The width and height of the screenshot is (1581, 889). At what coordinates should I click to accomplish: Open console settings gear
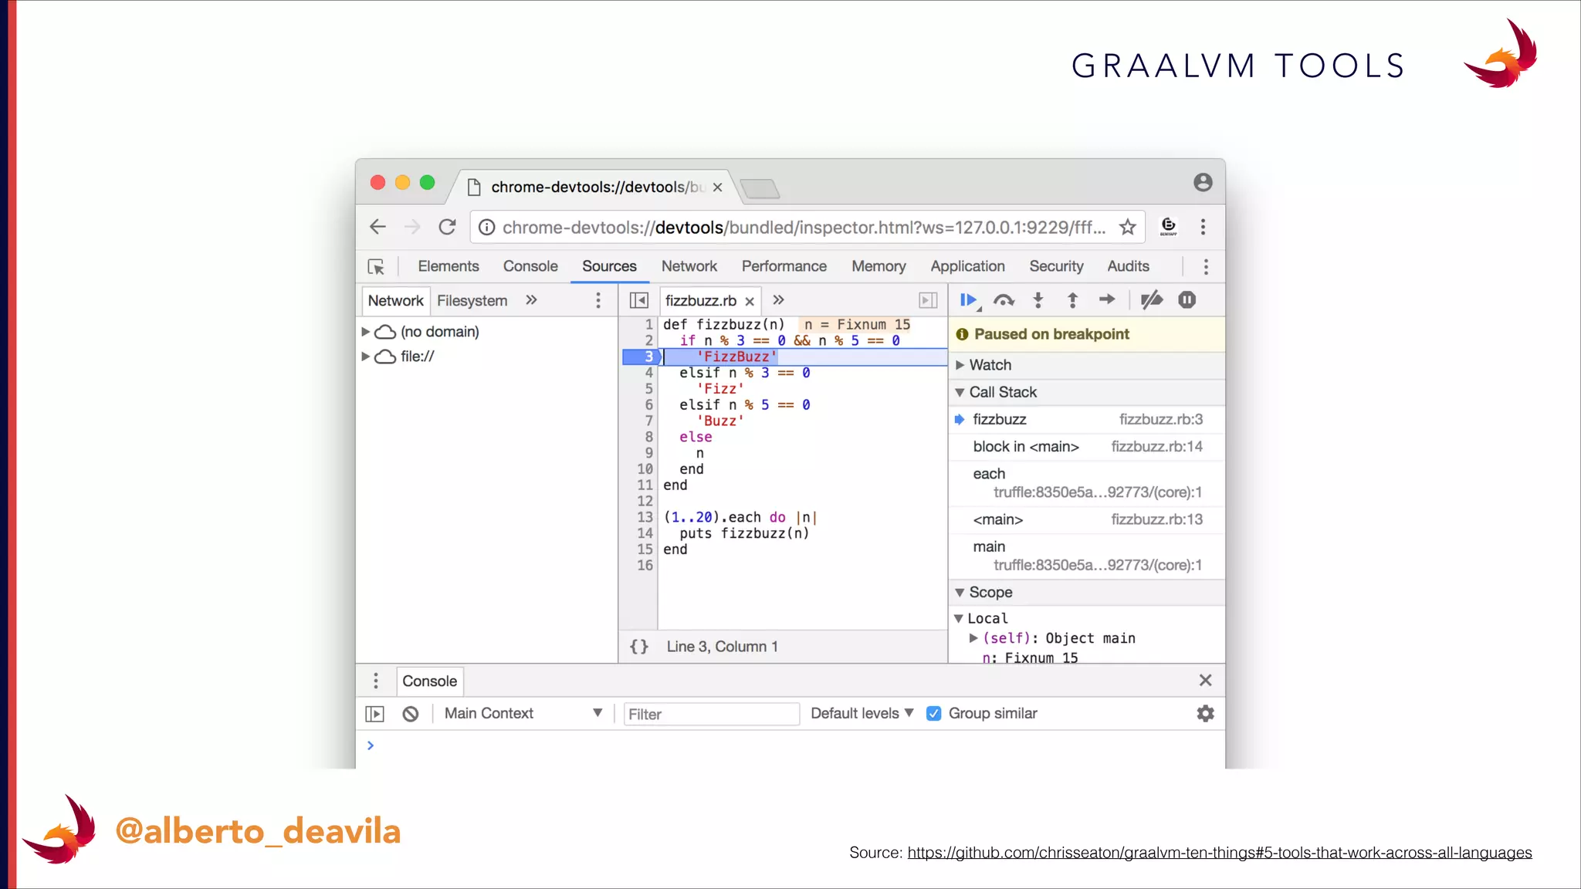click(x=1206, y=714)
